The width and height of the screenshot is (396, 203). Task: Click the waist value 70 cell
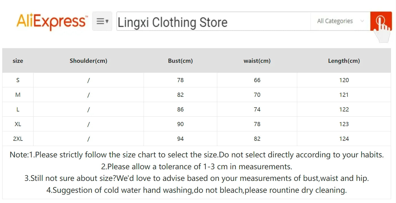(x=257, y=95)
